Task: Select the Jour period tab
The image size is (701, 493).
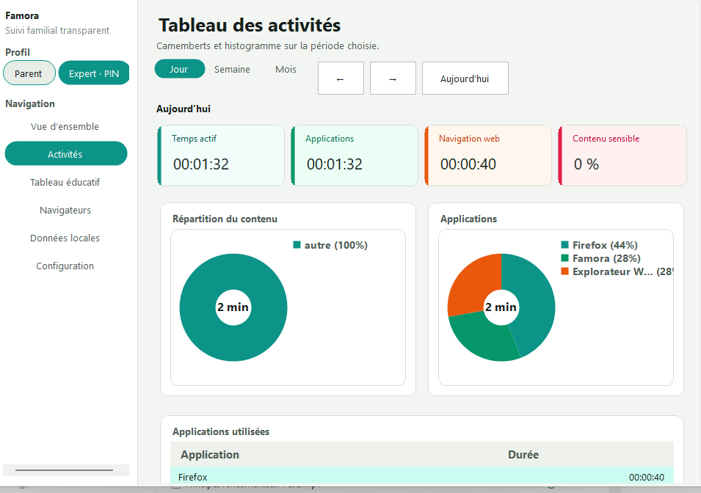Action: pyautogui.click(x=179, y=69)
